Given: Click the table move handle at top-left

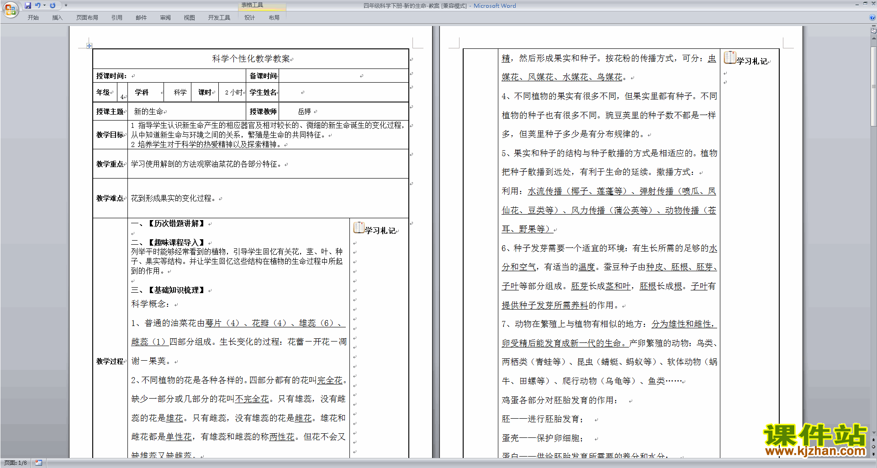Looking at the screenshot, I should point(89,46).
